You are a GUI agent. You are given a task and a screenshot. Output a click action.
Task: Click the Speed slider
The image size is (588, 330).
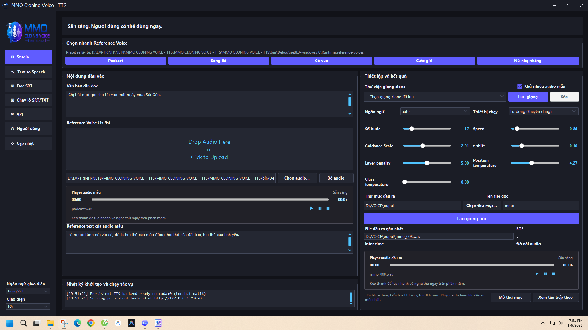coord(535,129)
